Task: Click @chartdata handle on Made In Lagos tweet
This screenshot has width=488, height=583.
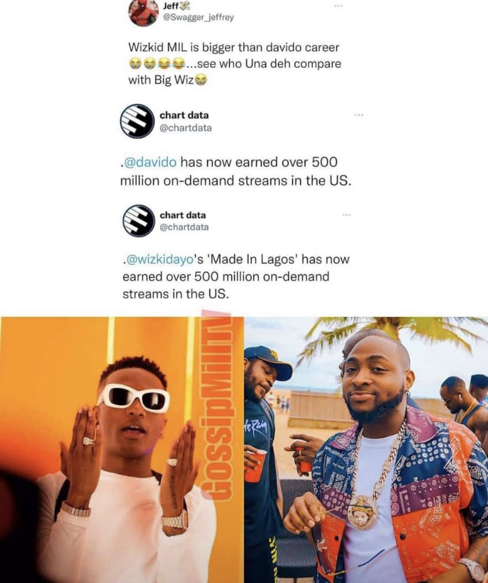Action: [x=184, y=227]
